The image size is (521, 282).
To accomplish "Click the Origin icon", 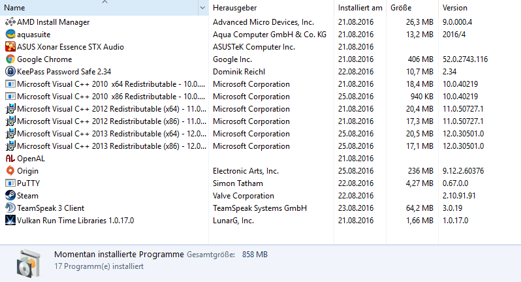I will (x=10, y=171).
